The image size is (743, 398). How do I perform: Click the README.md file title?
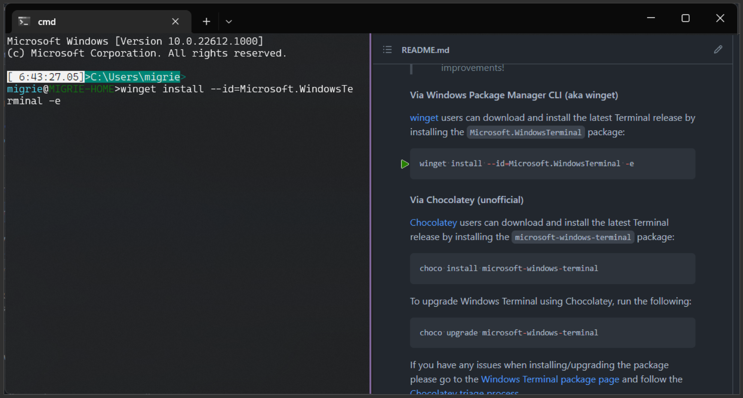tap(425, 50)
